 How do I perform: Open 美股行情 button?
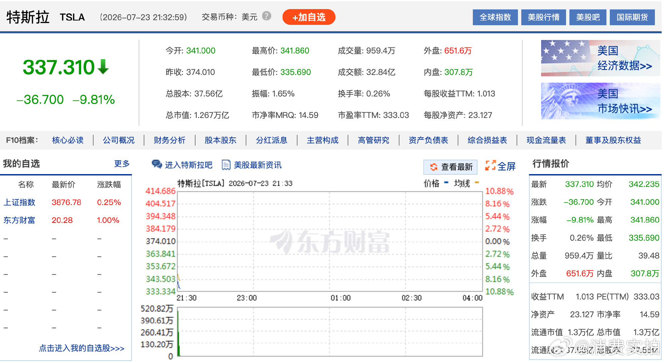click(544, 17)
